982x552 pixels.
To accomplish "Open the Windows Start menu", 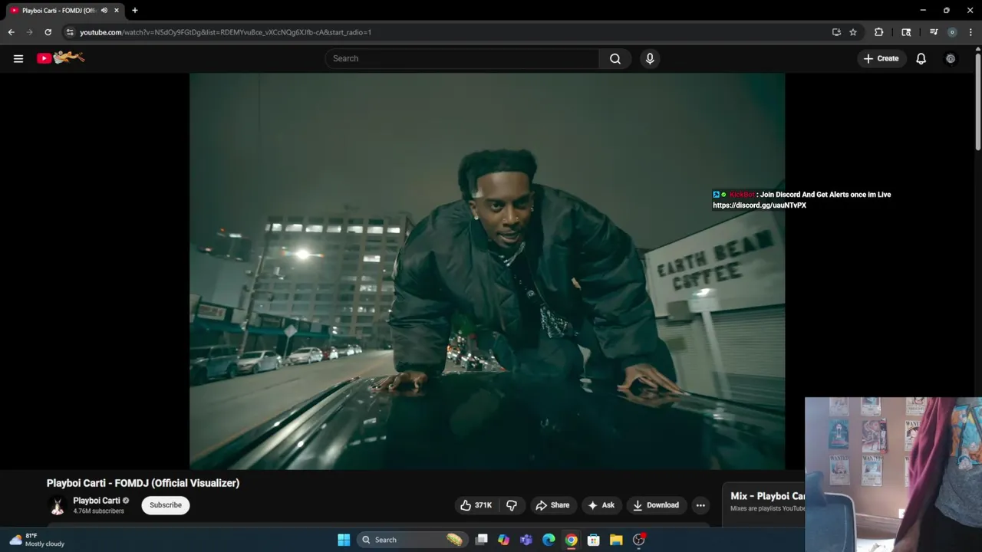I will pos(344,540).
